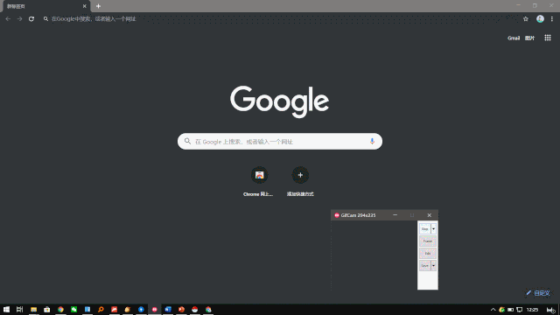560x315 pixels.
Task: Open Chrome's three-dot menu
Action: coord(552,19)
